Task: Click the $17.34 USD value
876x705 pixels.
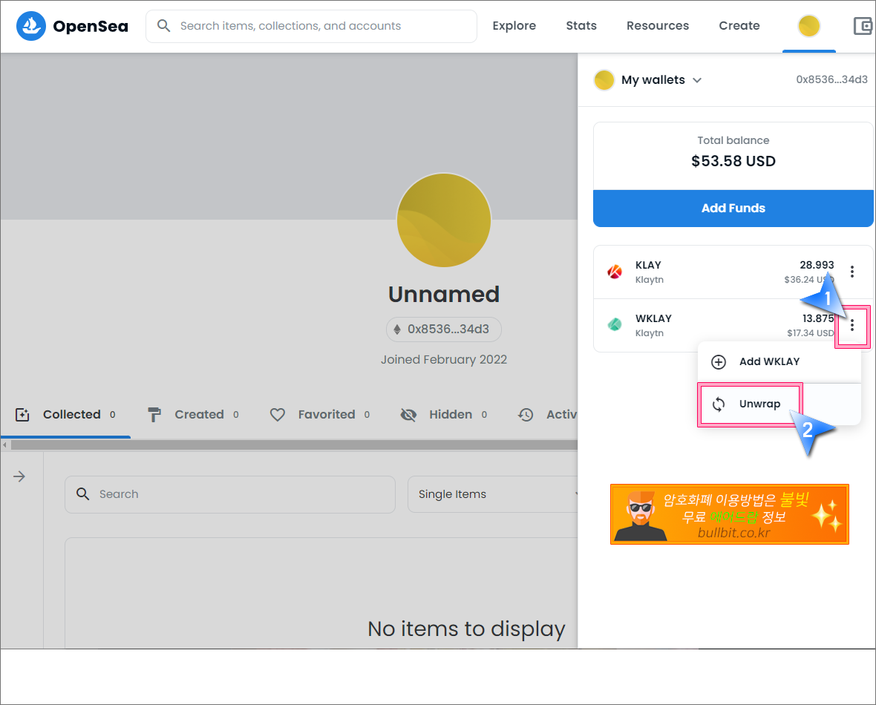Action: pyautogui.click(x=810, y=333)
